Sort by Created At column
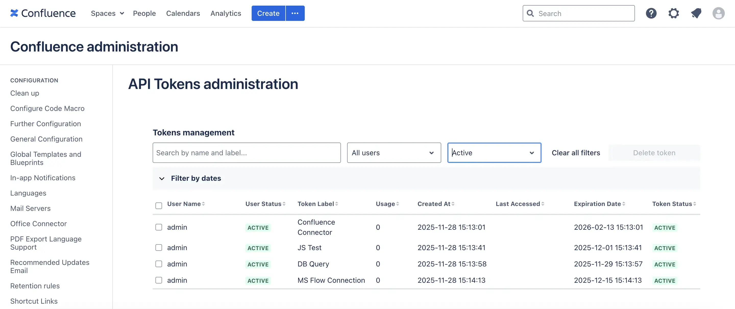The image size is (735, 309). point(436,204)
